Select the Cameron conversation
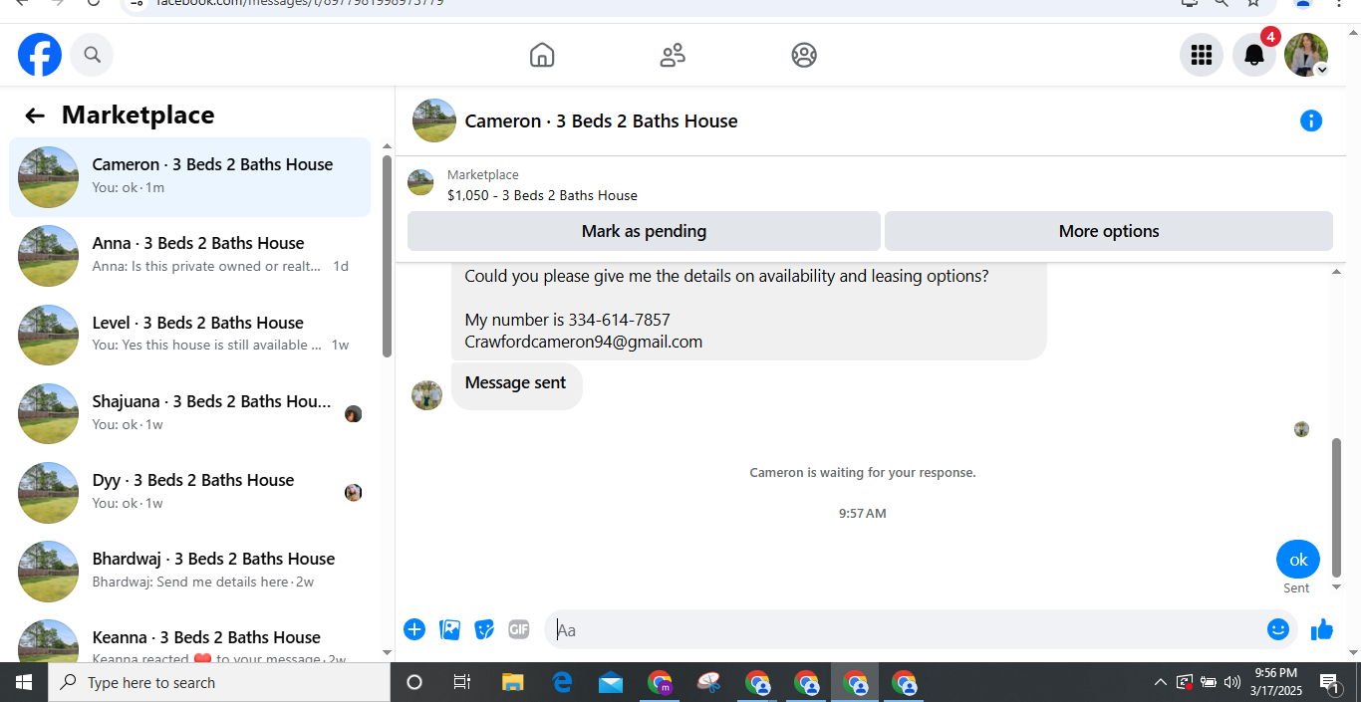Screen dimensions: 1361x702 pyautogui.click(x=190, y=177)
